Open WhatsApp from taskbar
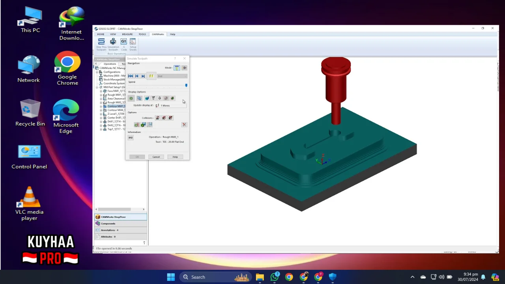 tap(275, 277)
